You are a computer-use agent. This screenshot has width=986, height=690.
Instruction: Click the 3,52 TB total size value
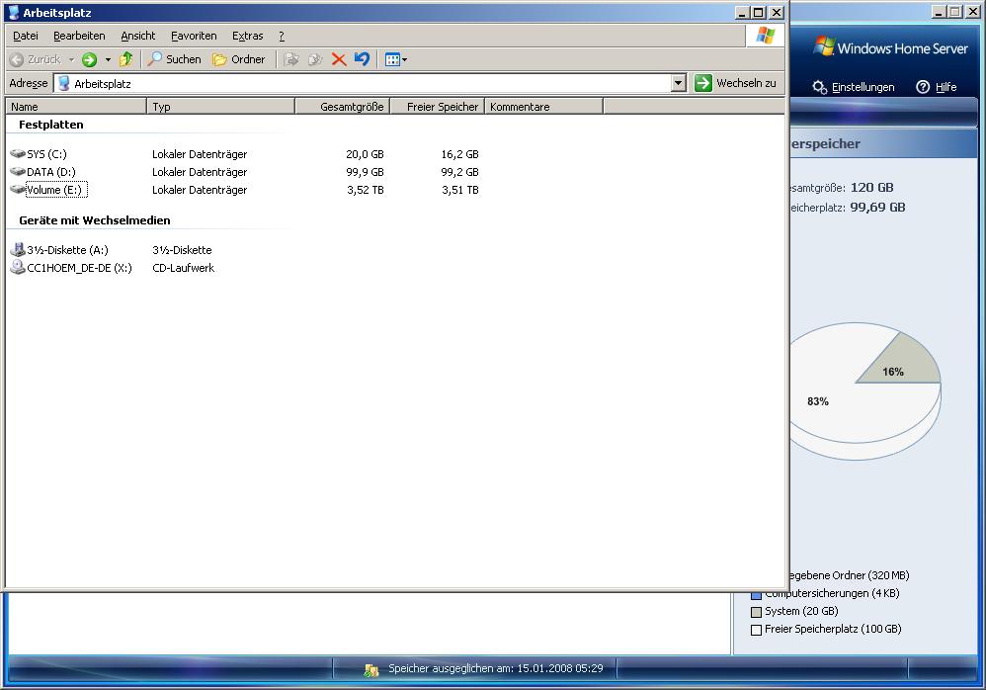point(366,190)
